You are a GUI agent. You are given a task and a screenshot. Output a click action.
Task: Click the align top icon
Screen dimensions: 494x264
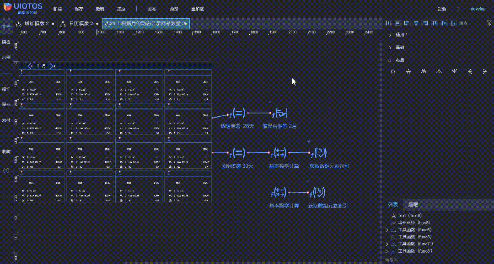435,23
